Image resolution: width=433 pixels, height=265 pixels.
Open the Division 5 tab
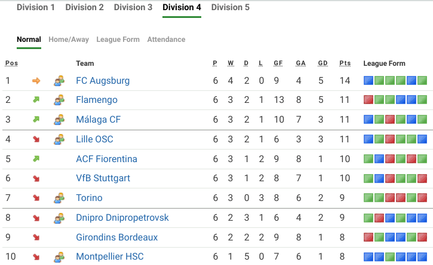pos(231,8)
